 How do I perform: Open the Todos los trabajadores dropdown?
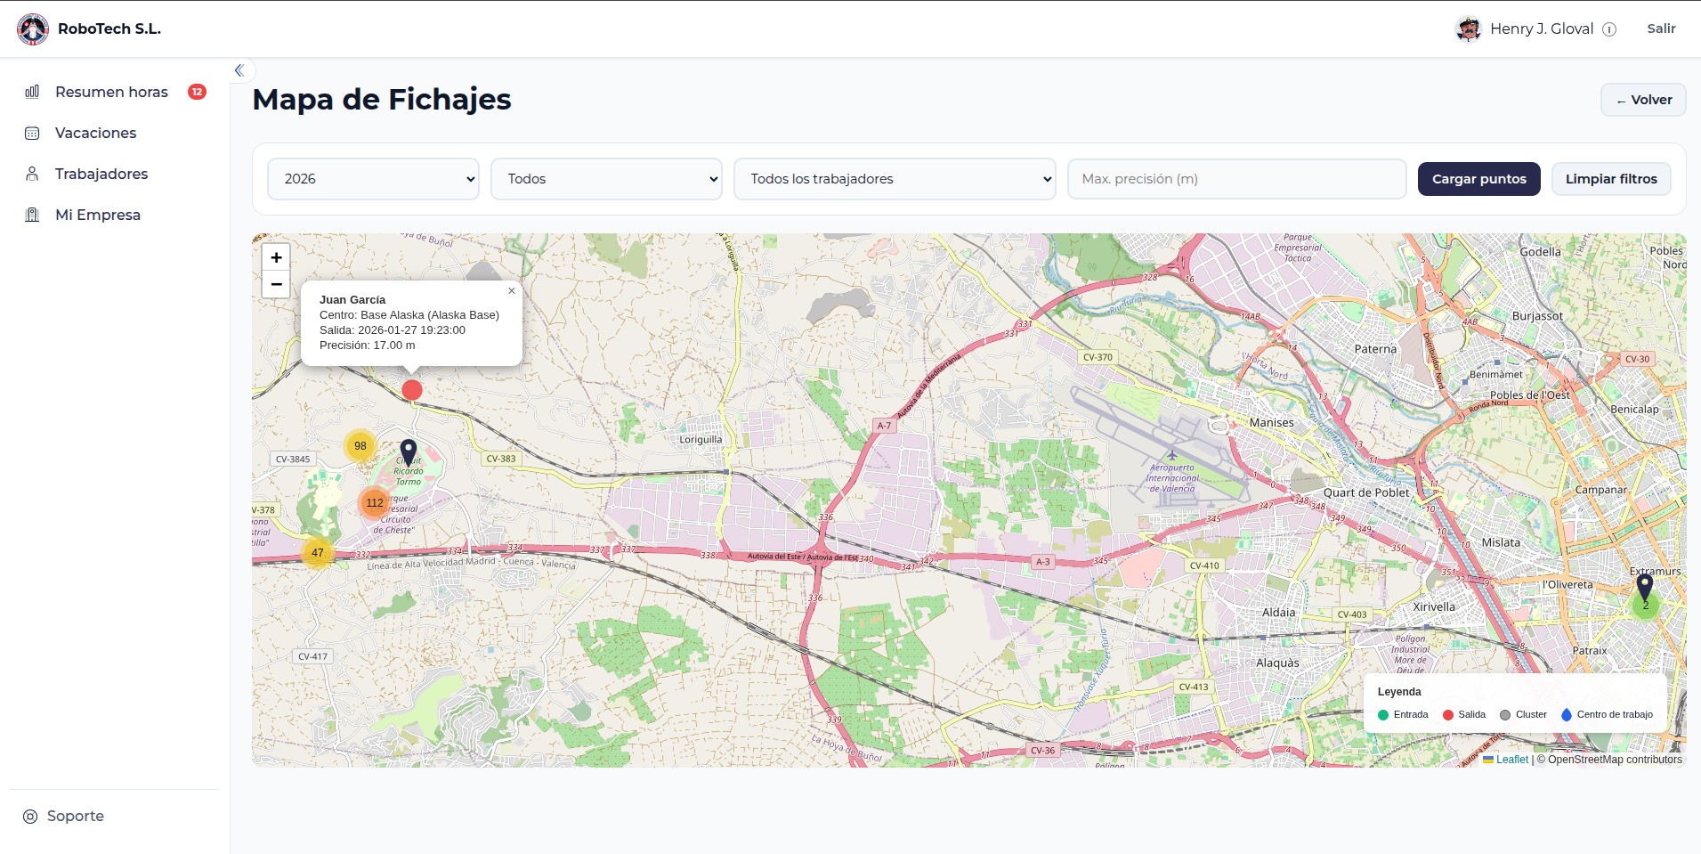tap(895, 179)
